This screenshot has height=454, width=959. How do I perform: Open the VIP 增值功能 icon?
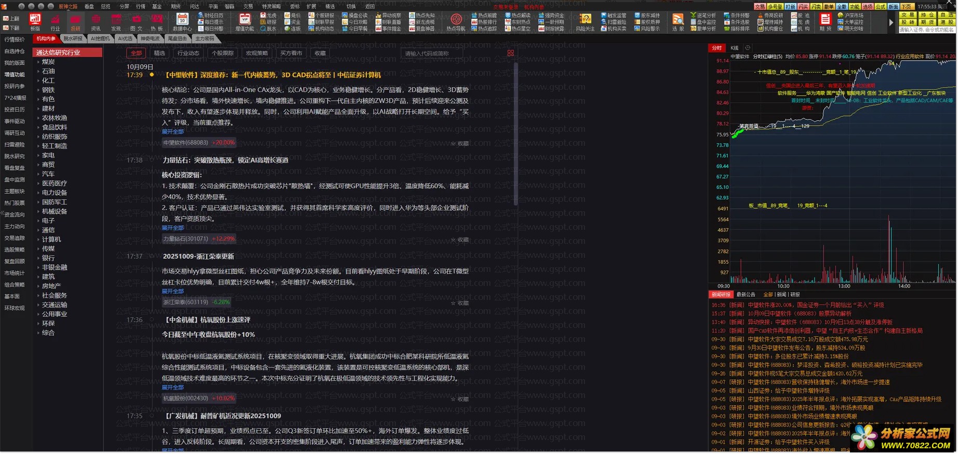[245, 22]
